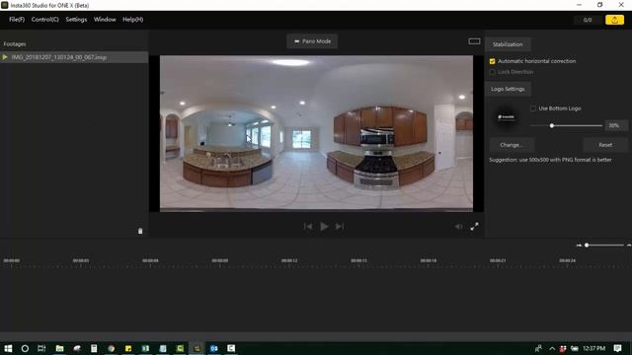Play the footage
Image resolution: width=632 pixels, height=355 pixels.
[x=324, y=226]
